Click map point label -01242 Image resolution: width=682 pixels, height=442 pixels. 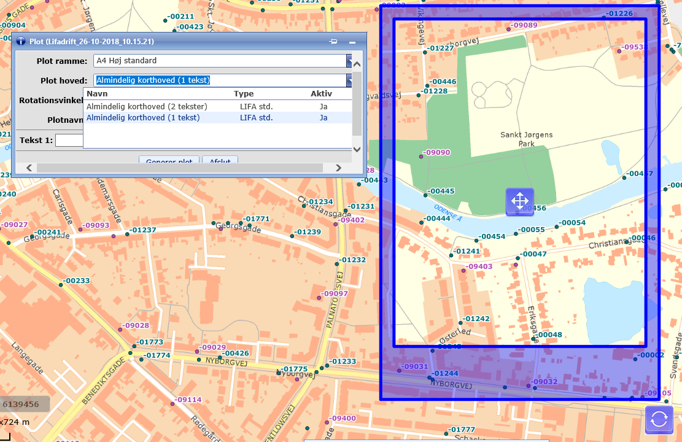(x=476, y=319)
